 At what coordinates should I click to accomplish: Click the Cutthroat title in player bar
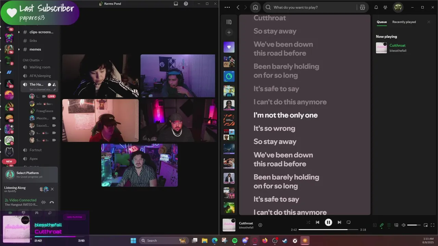tap(246, 223)
